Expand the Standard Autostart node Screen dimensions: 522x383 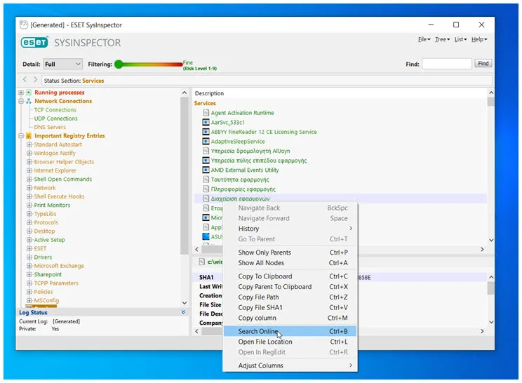coord(29,145)
